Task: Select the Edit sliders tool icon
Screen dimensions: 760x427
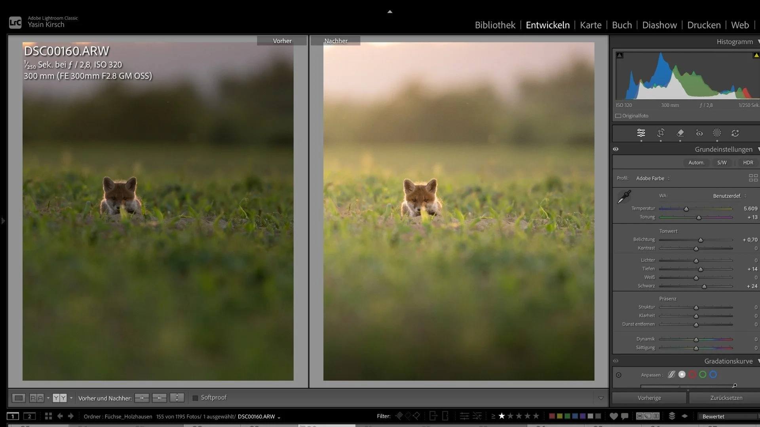Action: (x=641, y=133)
